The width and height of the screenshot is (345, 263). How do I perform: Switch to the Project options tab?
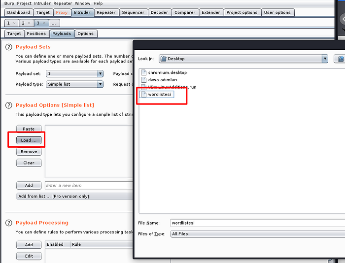242,12
